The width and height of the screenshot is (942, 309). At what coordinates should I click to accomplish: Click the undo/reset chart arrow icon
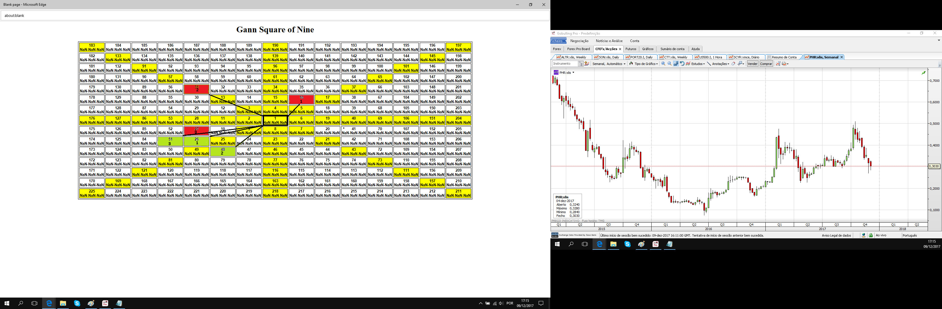682,64
